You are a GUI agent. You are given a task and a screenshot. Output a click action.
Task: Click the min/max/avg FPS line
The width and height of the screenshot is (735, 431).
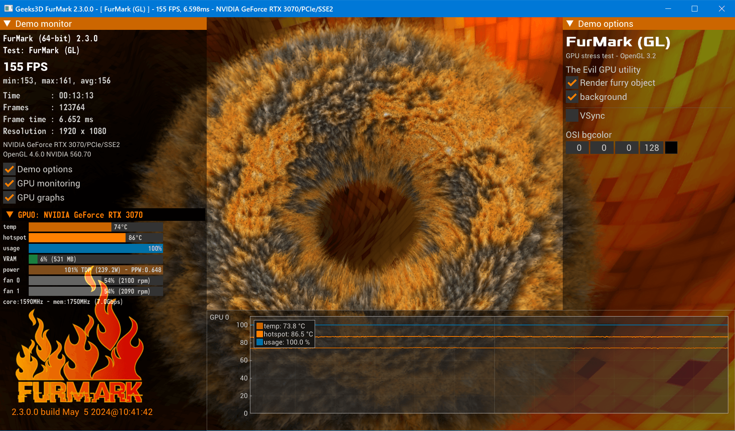[57, 81]
